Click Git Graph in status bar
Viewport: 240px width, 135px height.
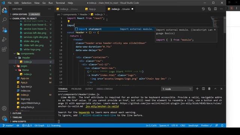[x=39, y=126]
